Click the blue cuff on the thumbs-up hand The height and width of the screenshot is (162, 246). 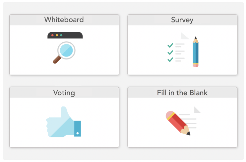pos(78,129)
